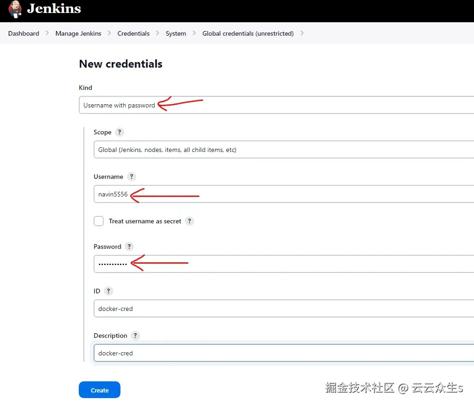The height and width of the screenshot is (405, 474).
Task: Focus the Username field with navin5556
Action: (x=284, y=194)
